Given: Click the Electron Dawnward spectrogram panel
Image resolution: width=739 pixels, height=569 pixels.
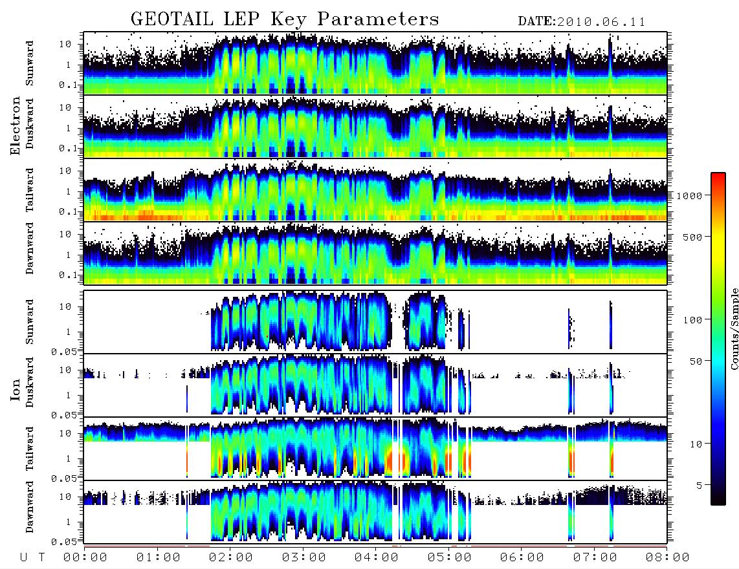Looking at the screenshot, I should [x=375, y=253].
